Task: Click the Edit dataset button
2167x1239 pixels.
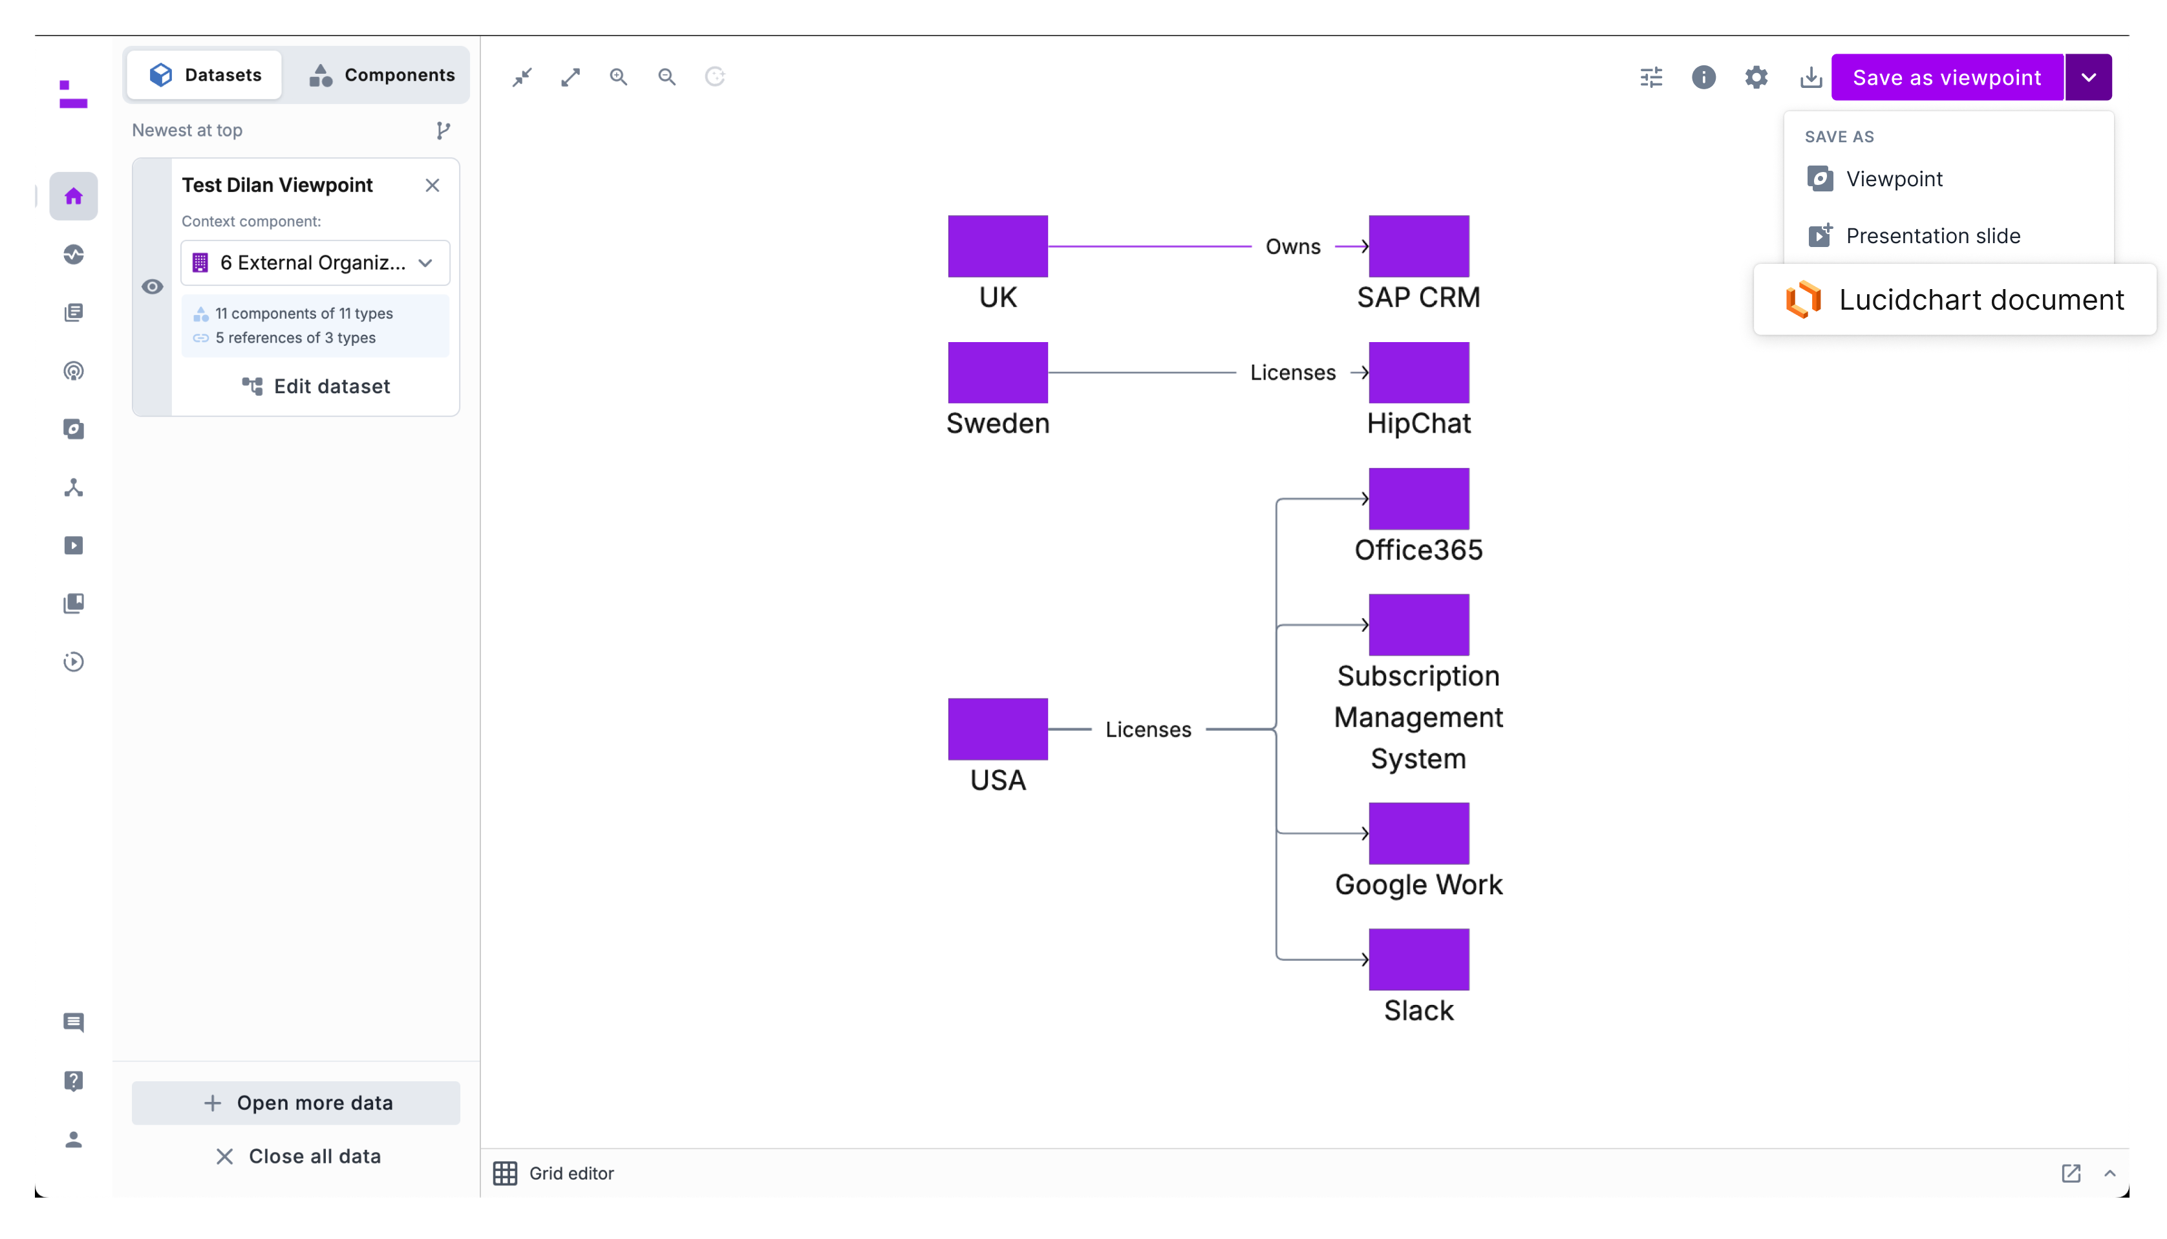Action: pyautogui.click(x=315, y=386)
